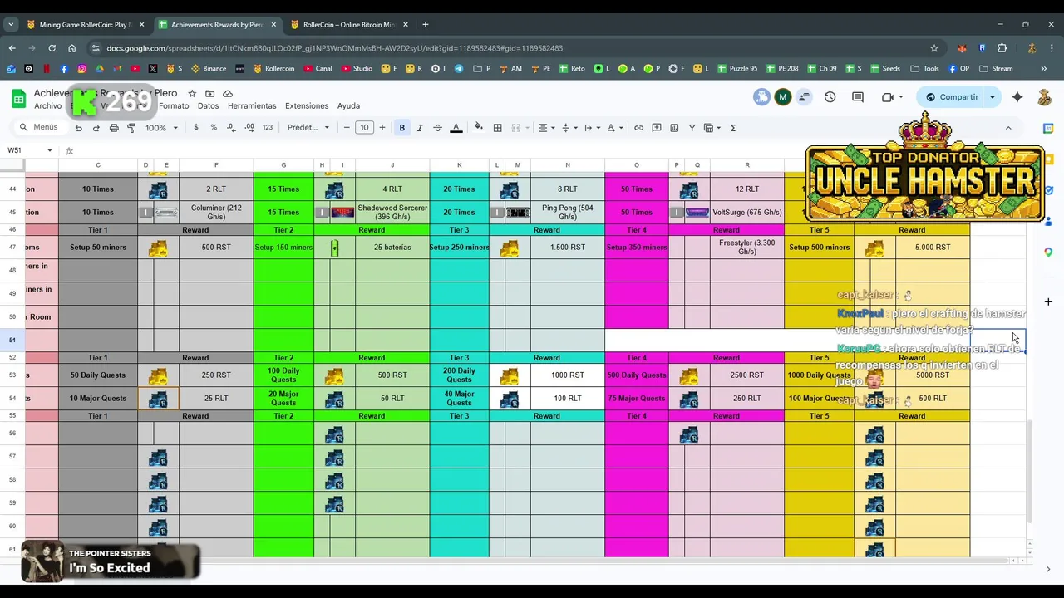Open version history clock icon
The height and width of the screenshot is (598, 1064).
pos(830,97)
